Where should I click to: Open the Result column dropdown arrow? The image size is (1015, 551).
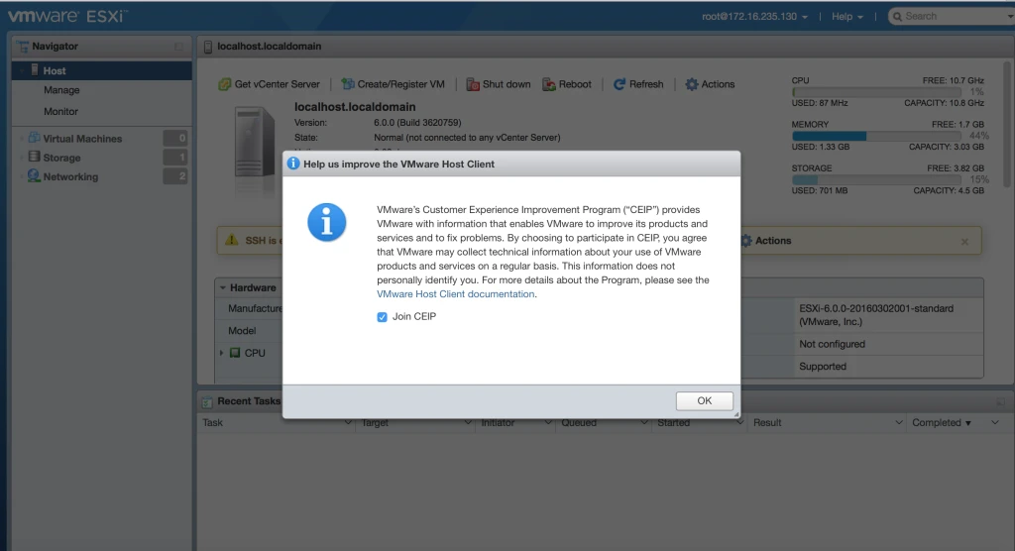tap(898, 423)
